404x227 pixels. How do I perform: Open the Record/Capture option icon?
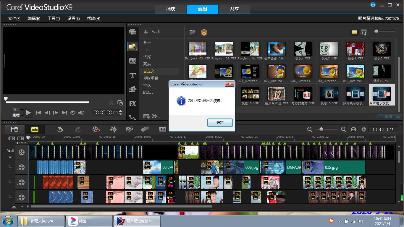pos(96,129)
